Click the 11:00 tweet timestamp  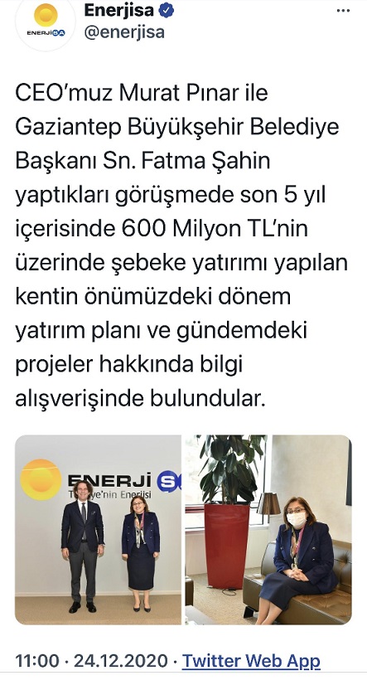(37, 661)
